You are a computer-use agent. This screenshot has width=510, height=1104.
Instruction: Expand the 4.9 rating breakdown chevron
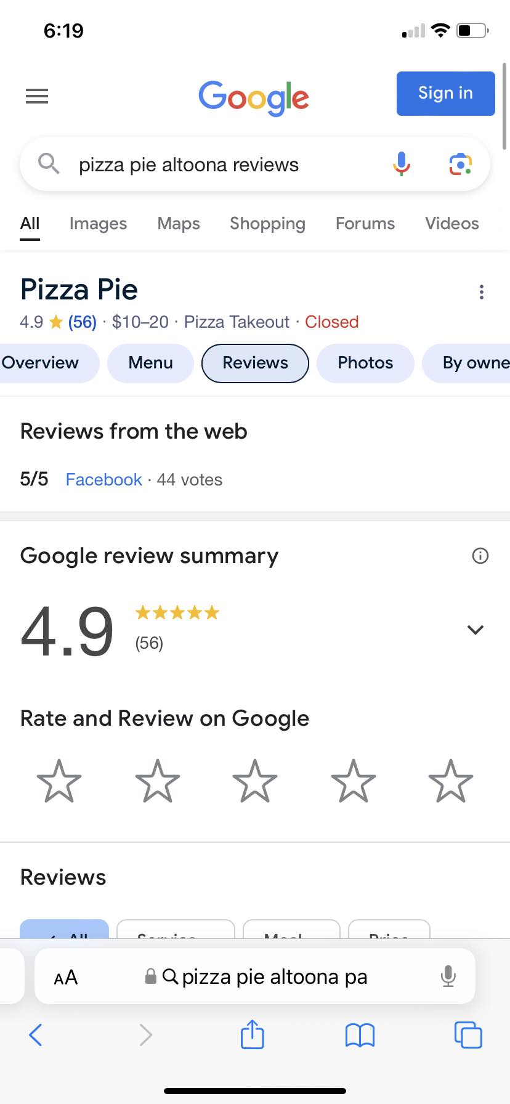(x=475, y=630)
